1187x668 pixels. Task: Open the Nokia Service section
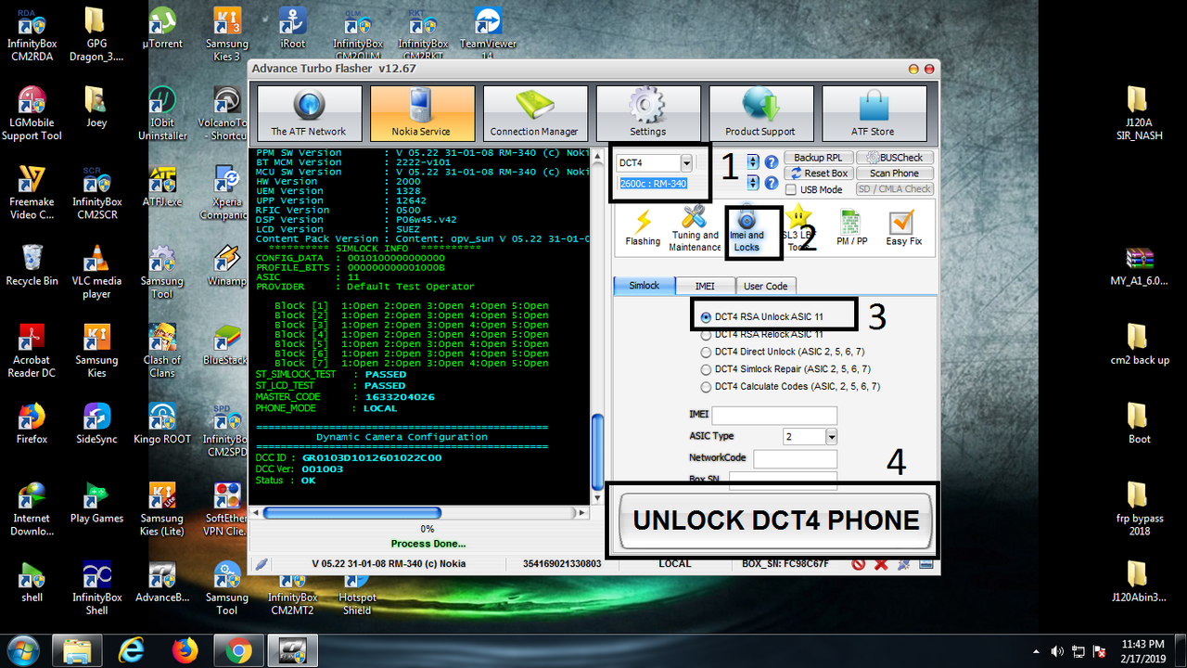[x=422, y=113]
